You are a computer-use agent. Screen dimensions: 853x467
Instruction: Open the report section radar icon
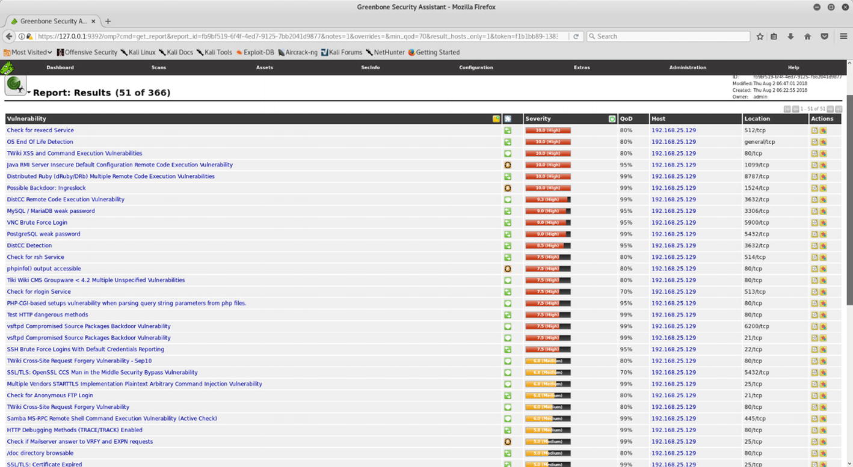coord(15,85)
